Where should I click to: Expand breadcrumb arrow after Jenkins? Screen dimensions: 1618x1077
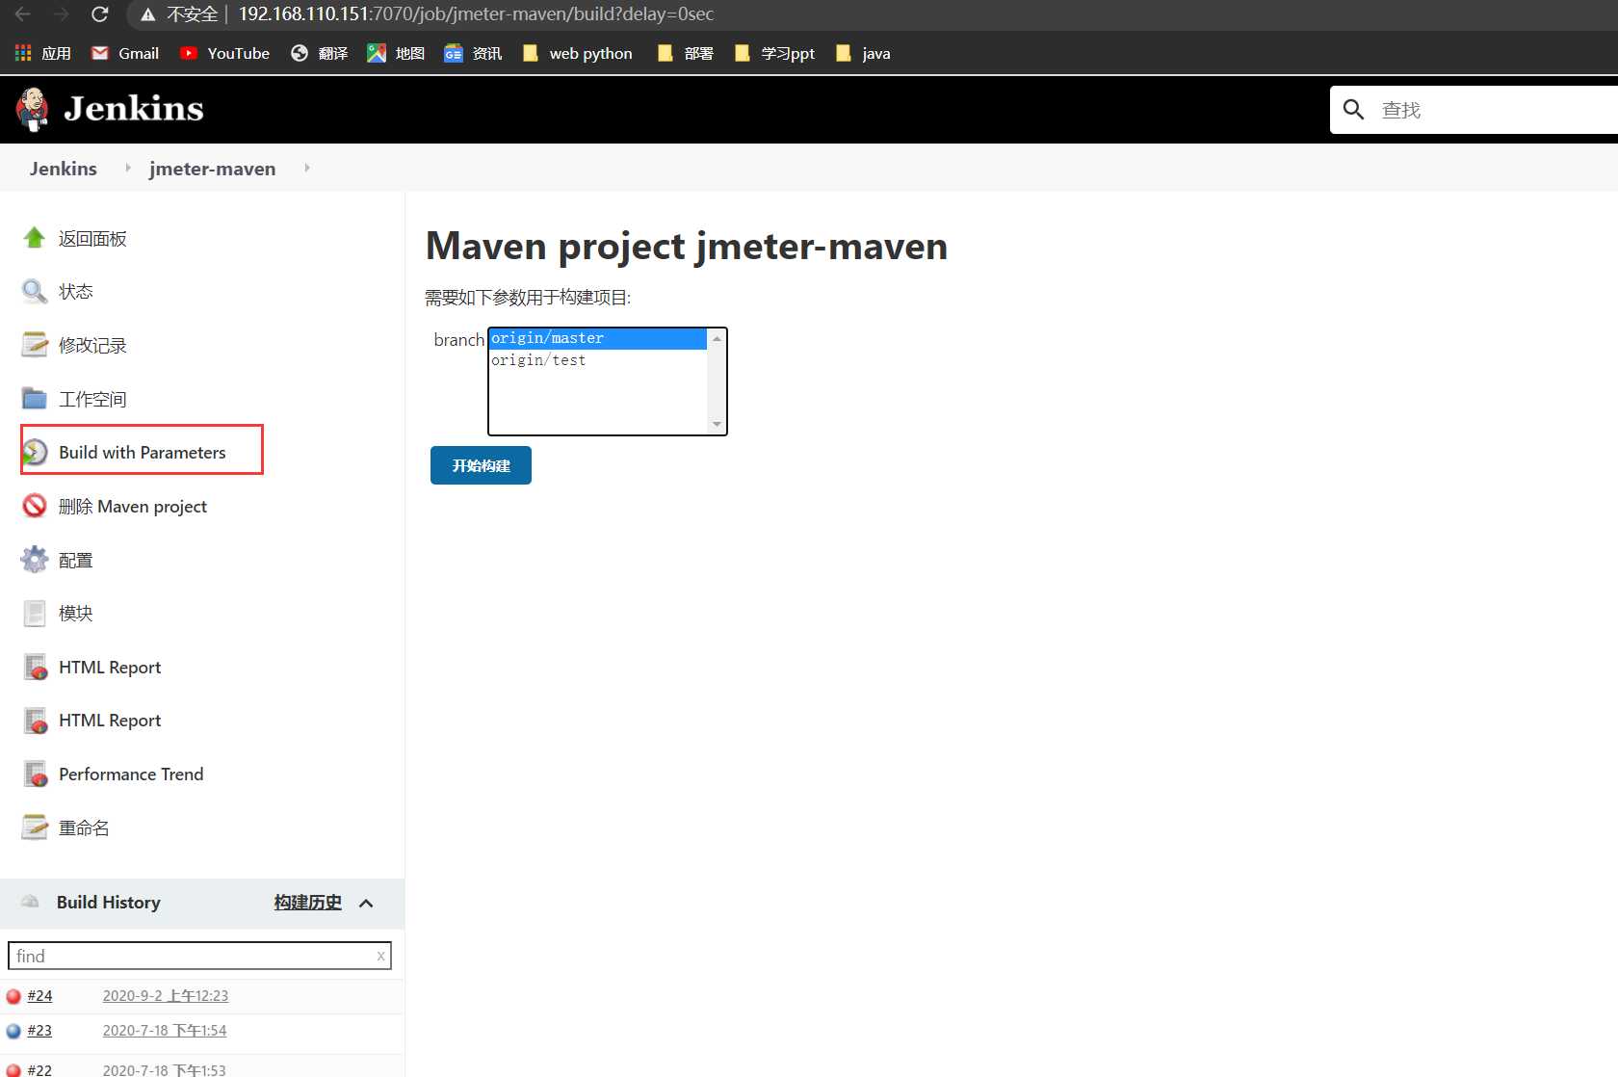[x=127, y=168]
